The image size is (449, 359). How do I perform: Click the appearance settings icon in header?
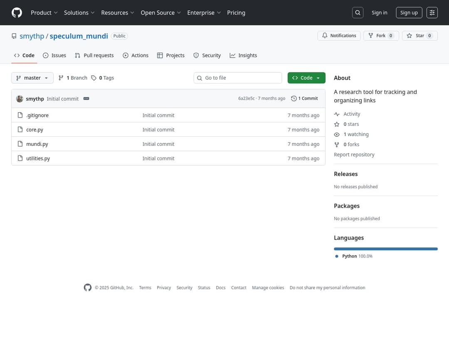pyautogui.click(x=432, y=13)
